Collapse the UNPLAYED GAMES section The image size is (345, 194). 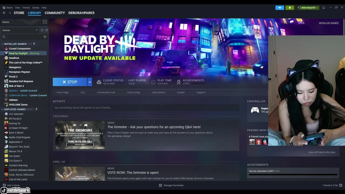2,109
